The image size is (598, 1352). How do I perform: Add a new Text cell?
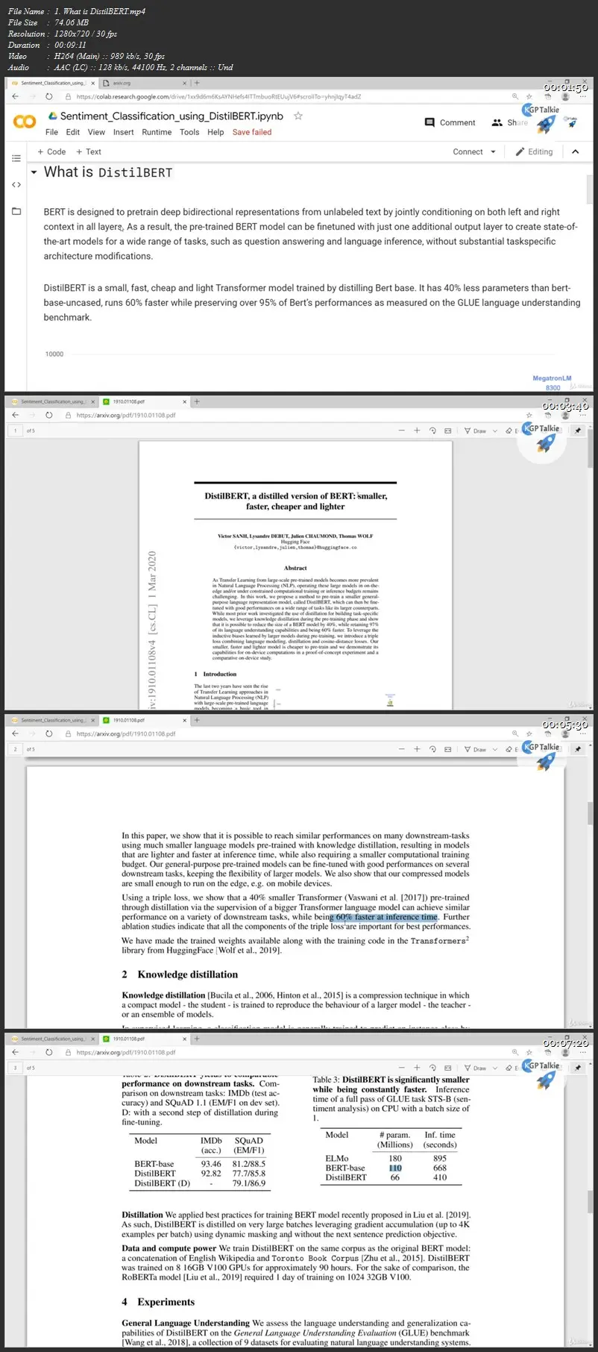[89, 151]
